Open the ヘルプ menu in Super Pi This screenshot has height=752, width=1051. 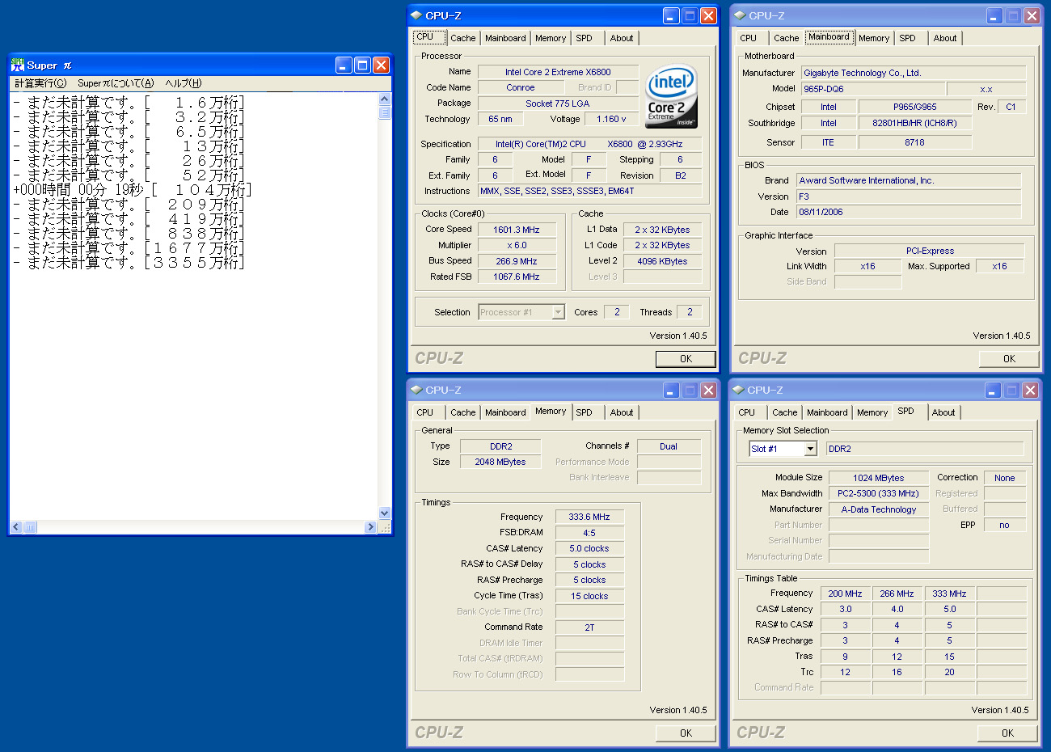184,83
